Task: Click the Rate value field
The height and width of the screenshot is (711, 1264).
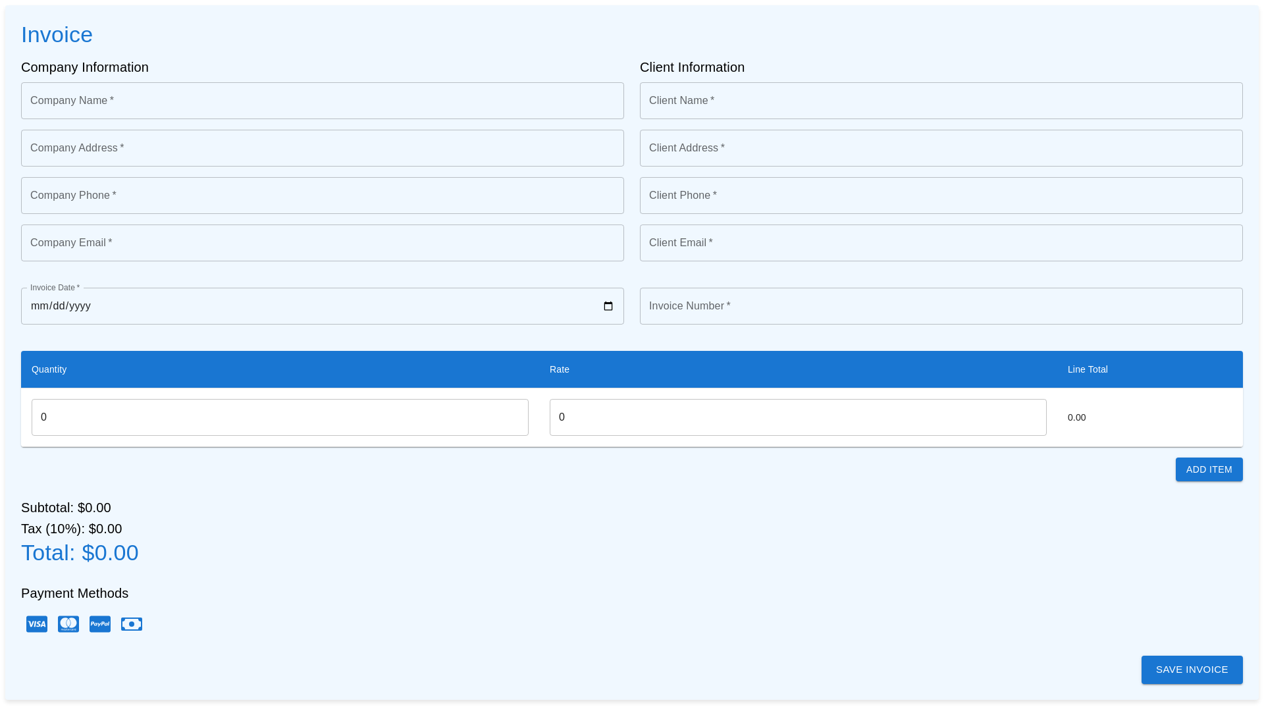Action: click(x=797, y=417)
